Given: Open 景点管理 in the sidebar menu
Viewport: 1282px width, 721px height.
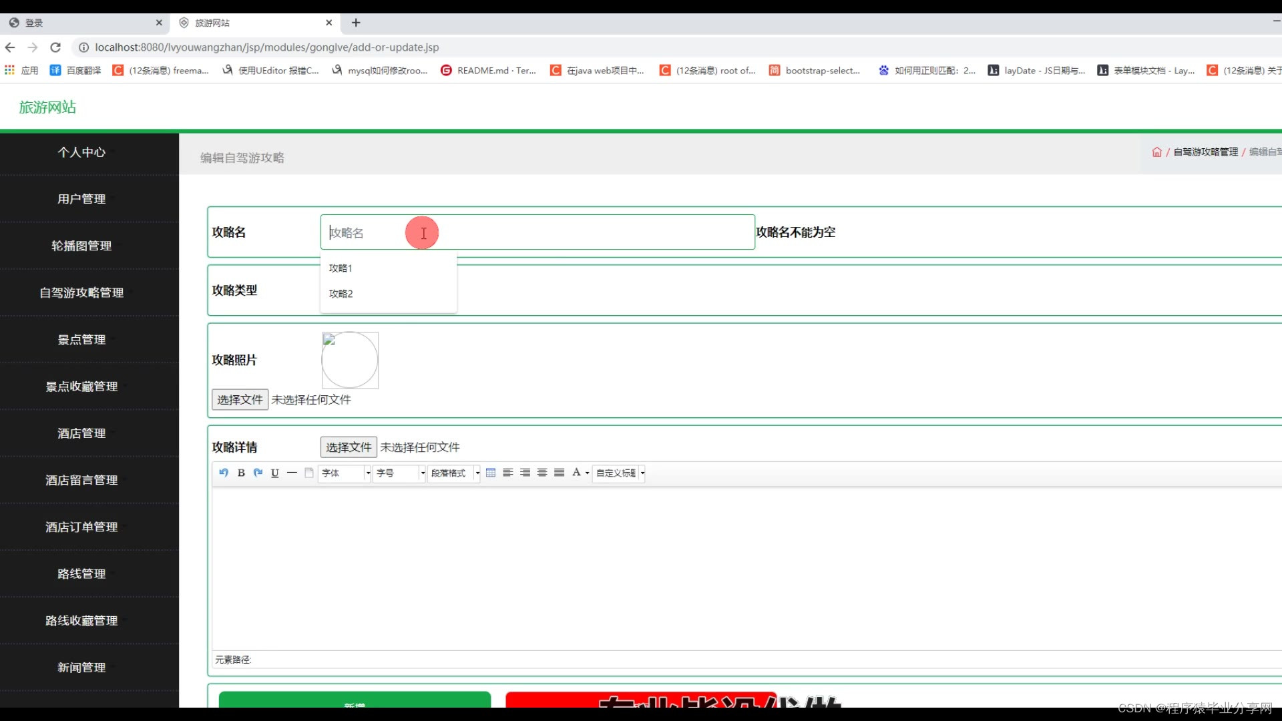Looking at the screenshot, I should [x=81, y=339].
